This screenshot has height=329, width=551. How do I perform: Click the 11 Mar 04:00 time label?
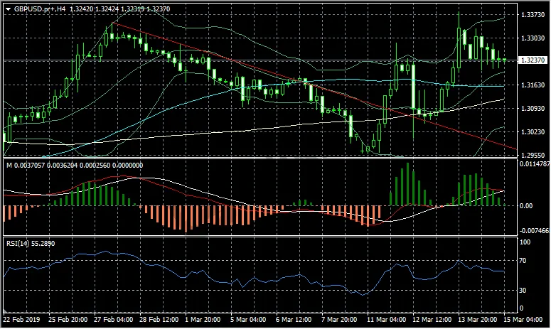(x=387, y=320)
